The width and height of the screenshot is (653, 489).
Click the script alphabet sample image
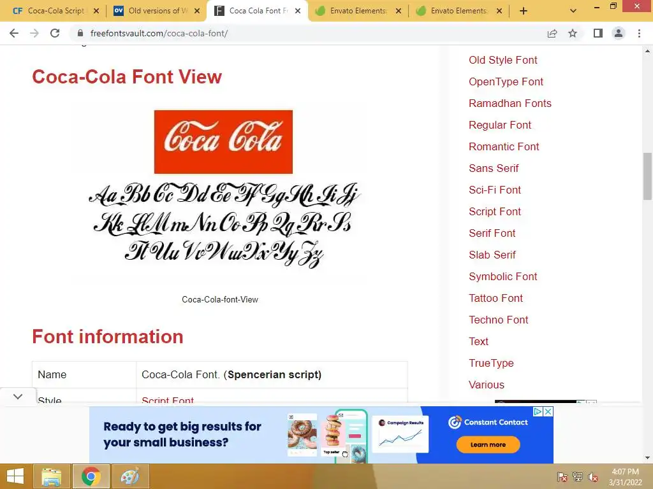[x=224, y=225]
